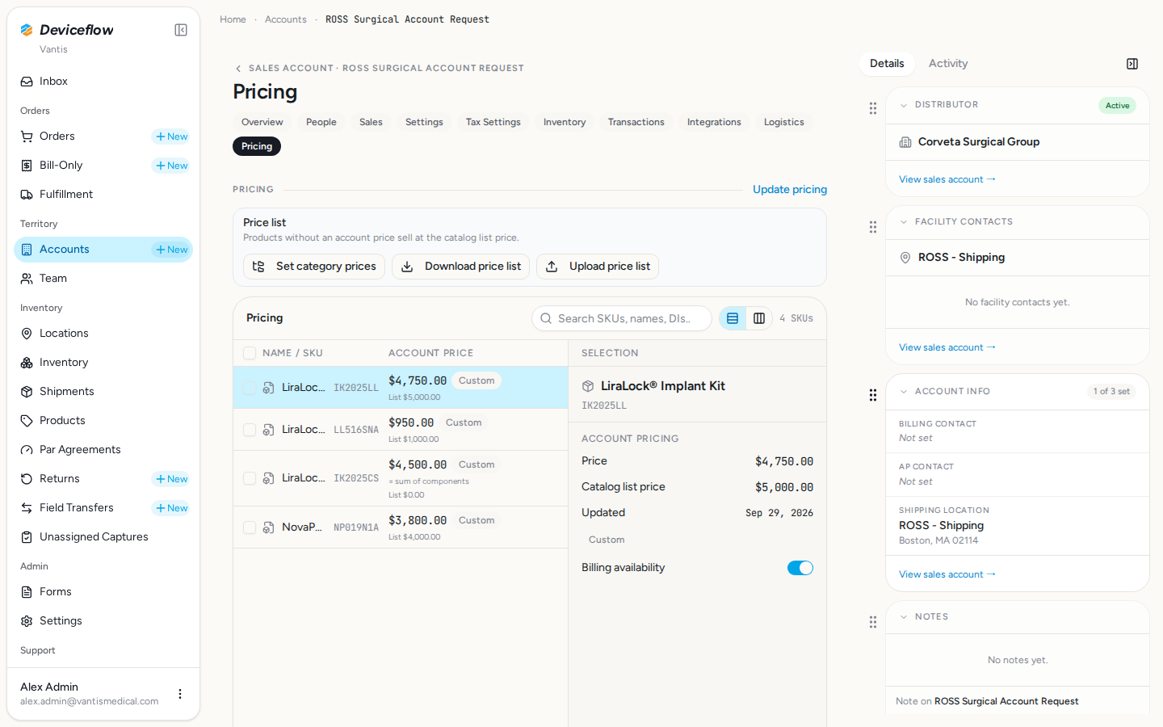Open Settings under Admin in sidebar
The image size is (1163, 727).
point(103,620)
